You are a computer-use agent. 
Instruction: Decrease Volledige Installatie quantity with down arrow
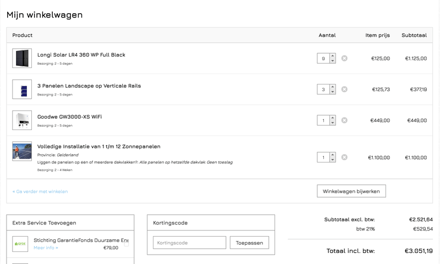[x=332, y=160]
